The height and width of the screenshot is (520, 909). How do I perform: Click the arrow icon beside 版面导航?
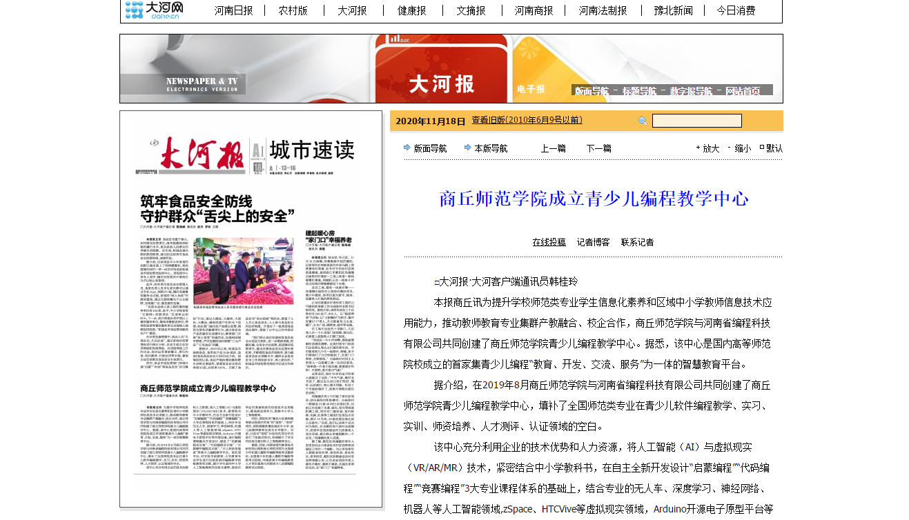pos(407,148)
